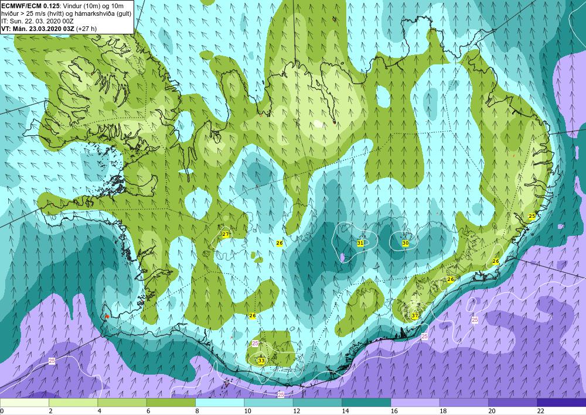Click the '(+27 h)' forecast offset text

point(86,29)
